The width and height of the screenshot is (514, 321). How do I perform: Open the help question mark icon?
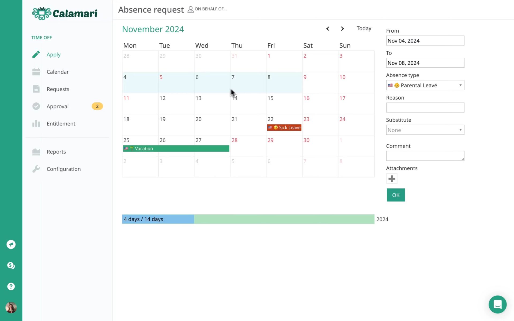[11, 287]
